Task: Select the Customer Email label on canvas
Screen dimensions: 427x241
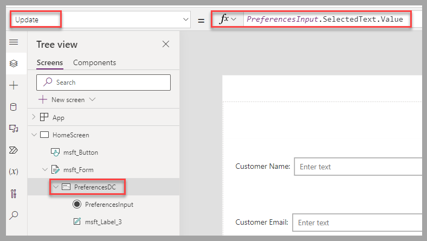Action: pos(262,222)
